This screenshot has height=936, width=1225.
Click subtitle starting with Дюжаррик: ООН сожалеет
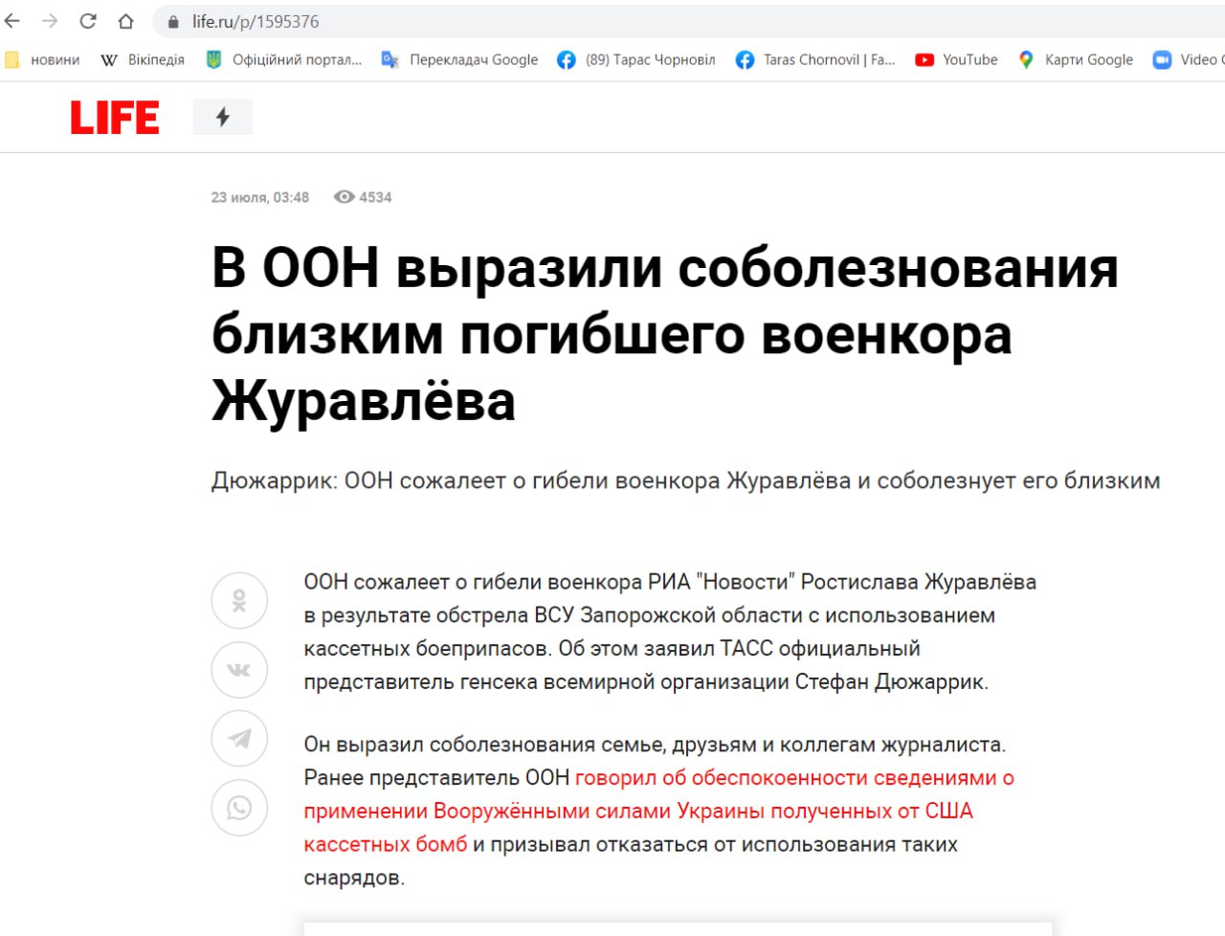pyautogui.click(x=685, y=480)
